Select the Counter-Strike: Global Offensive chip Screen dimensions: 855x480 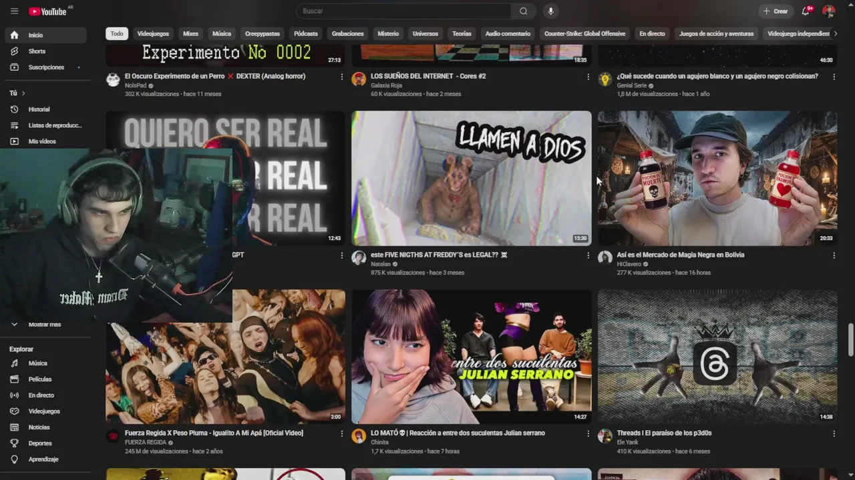[x=584, y=33]
